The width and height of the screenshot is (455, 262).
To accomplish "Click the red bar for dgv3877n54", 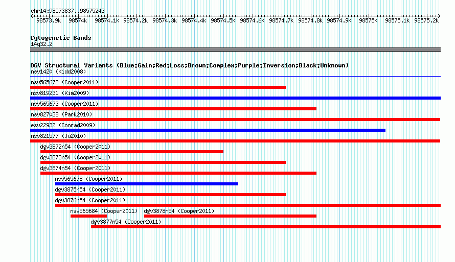I will (x=266, y=227).
